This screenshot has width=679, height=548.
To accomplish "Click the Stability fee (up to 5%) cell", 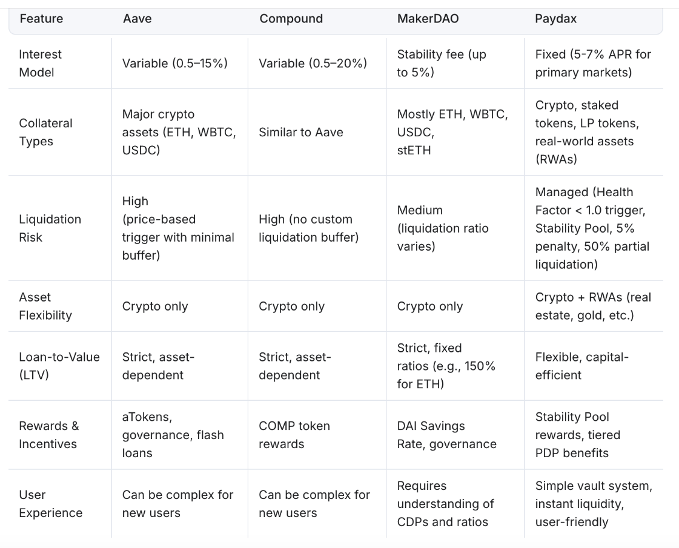I will click(442, 63).
